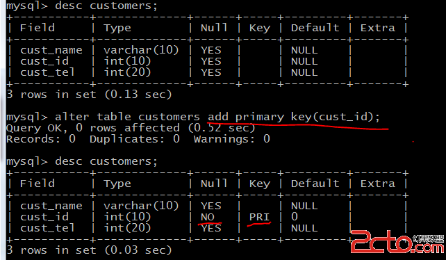Image resolution: width=446 pixels, height=260 pixels.
Task: Click 'NO' in the cust_id Null cell
Action: pos(207,217)
